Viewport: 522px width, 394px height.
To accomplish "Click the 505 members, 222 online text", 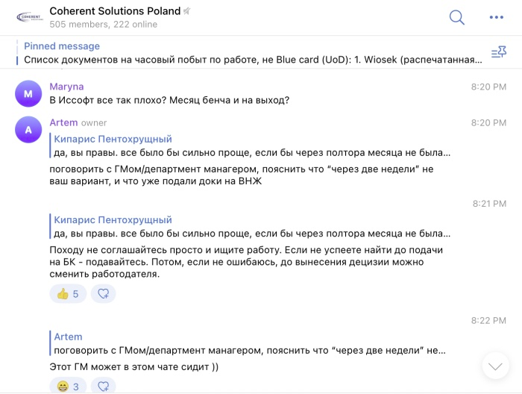I will coord(103,25).
